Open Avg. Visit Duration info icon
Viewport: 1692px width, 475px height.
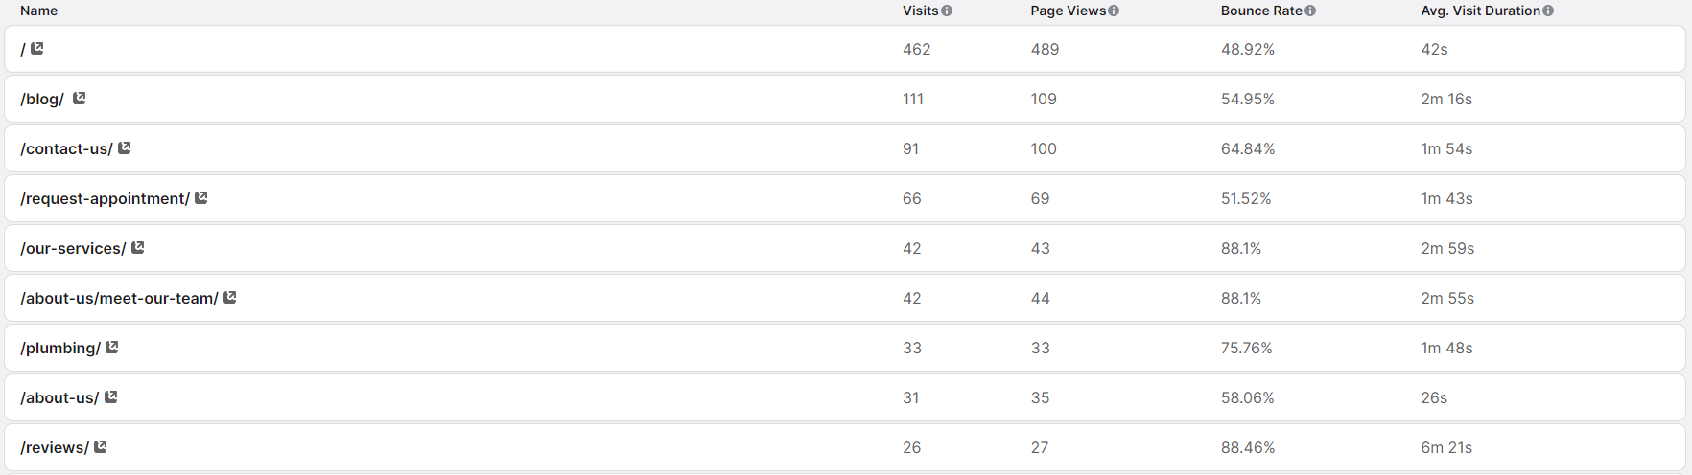point(1548,11)
